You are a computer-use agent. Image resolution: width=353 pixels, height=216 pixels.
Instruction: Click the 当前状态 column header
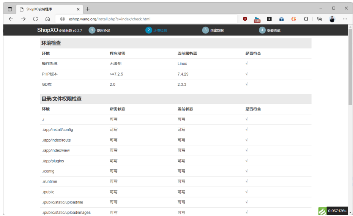point(185,109)
